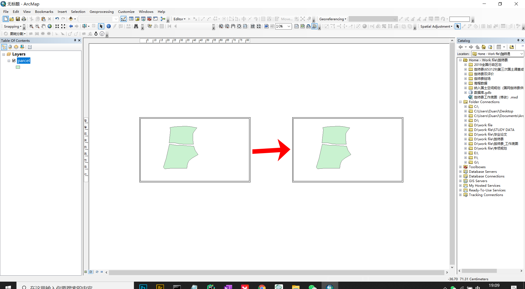The height and width of the screenshot is (289, 525).
Task: Activate the Identify tool
Action: click(x=109, y=26)
